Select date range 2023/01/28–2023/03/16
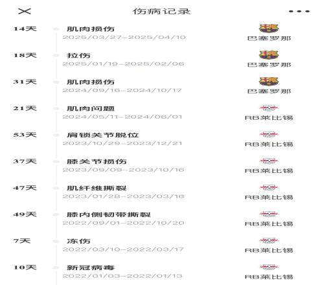324x285 pixels. [x=123, y=196]
